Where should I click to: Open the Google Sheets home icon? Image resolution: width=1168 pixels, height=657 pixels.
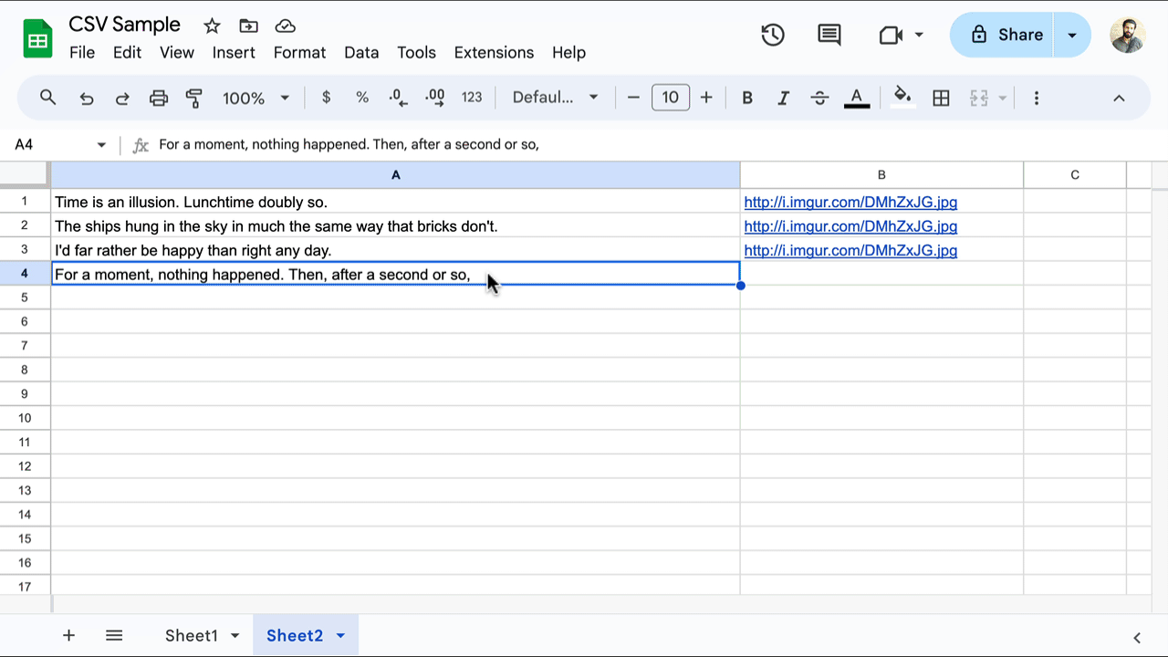point(37,38)
